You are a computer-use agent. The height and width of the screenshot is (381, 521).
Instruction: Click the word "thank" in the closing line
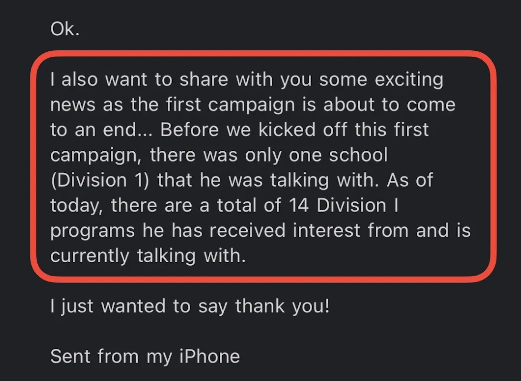pyautogui.click(x=260, y=306)
